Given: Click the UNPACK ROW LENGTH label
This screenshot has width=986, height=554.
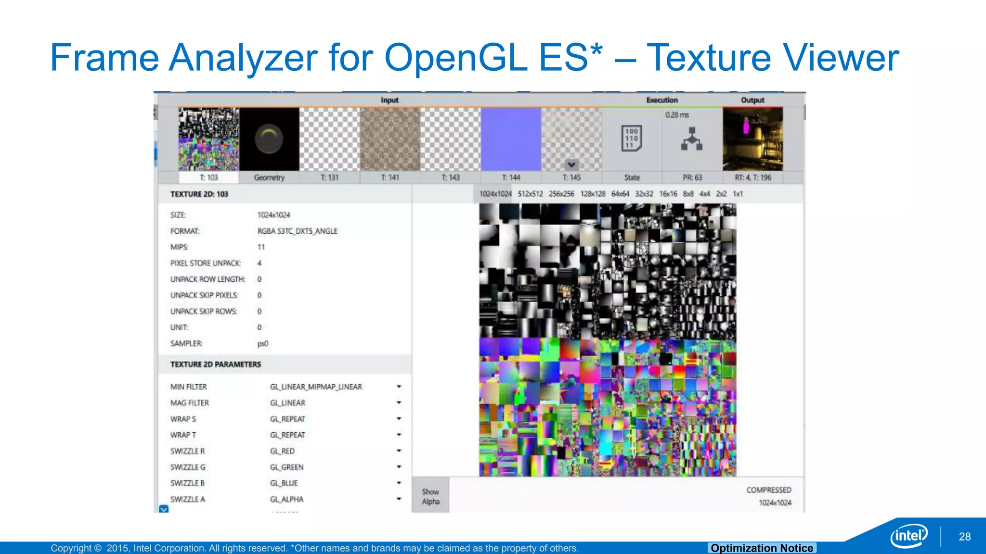Looking at the screenshot, I should [x=208, y=279].
